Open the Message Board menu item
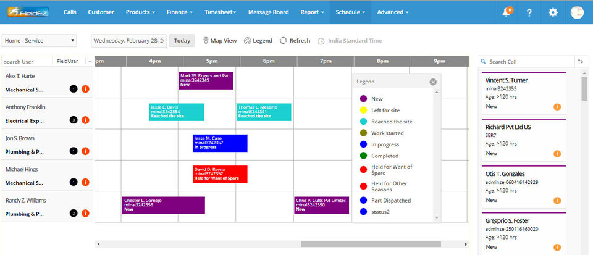The height and width of the screenshot is (255, 593). 268,12
